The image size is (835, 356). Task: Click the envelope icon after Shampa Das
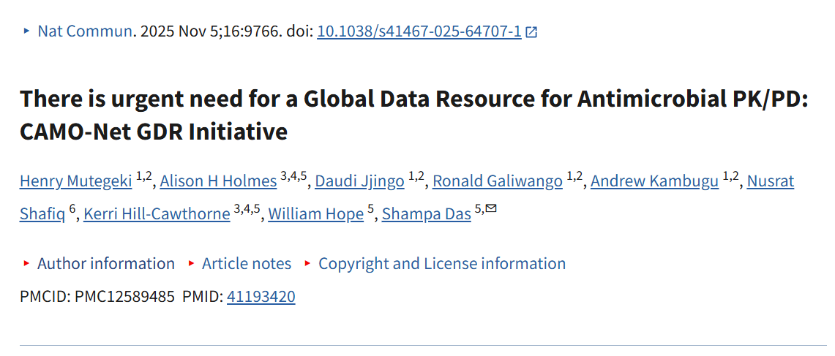point(491,209)
